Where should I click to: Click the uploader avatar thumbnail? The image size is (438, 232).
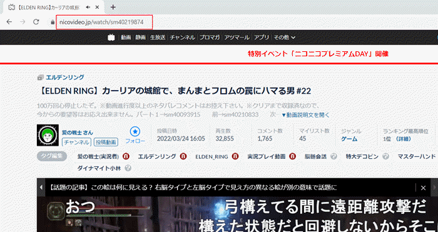48,135
